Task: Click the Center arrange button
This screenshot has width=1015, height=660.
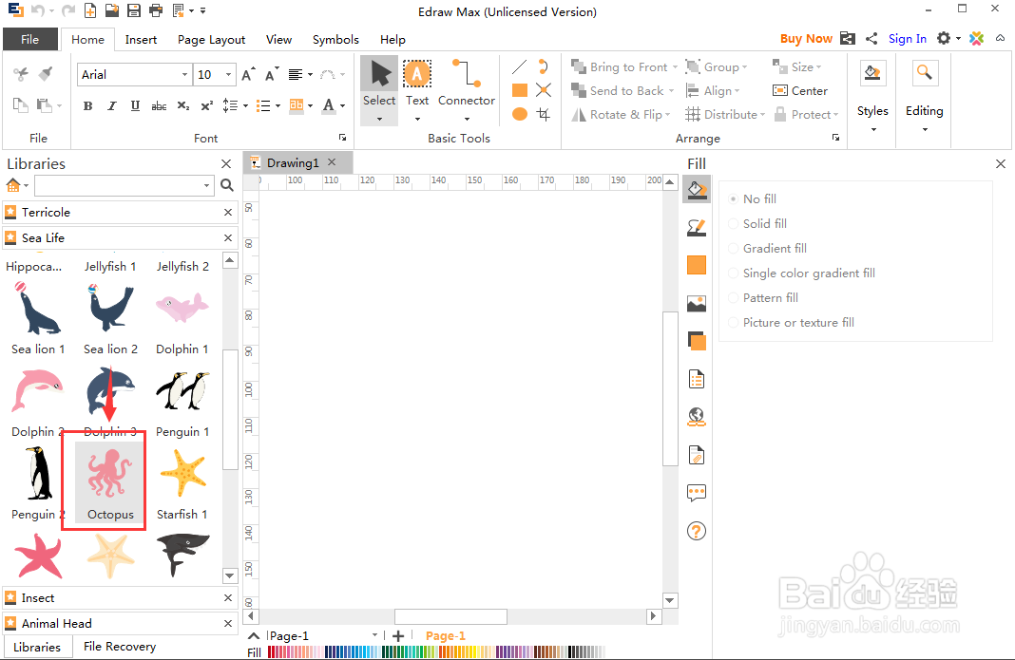Action: coord(800,91)
